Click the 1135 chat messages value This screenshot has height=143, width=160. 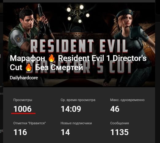tap(119, 132)
